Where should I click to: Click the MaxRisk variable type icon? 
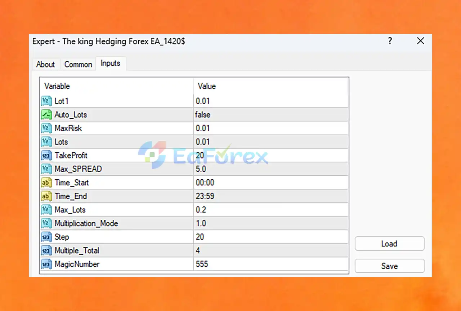click(x=46, y=128)
